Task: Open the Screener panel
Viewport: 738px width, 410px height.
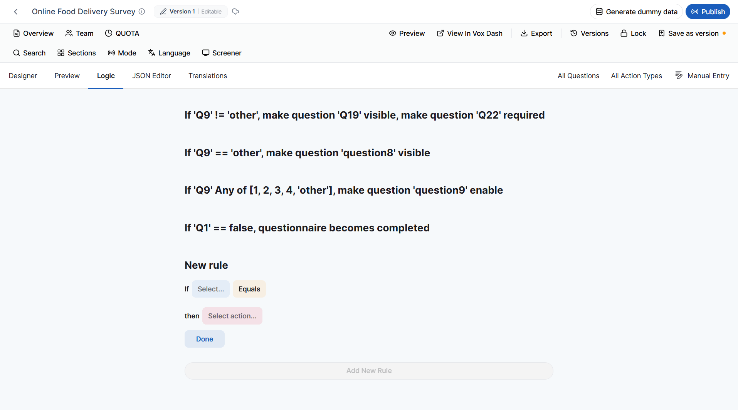Action: 222,53
